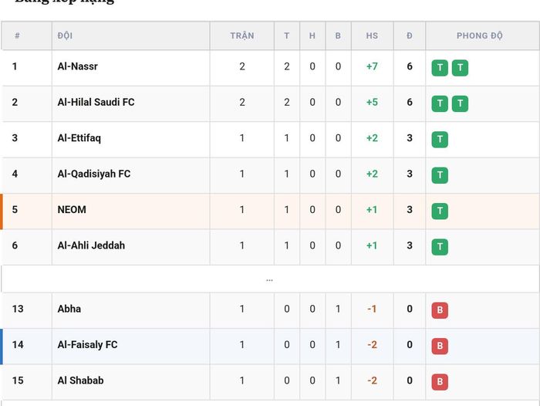The width and height of the screenshot is (540, 406).
Task: Click the ĐỘI column header
Action: pyautogui.click(x=65, y=36)
